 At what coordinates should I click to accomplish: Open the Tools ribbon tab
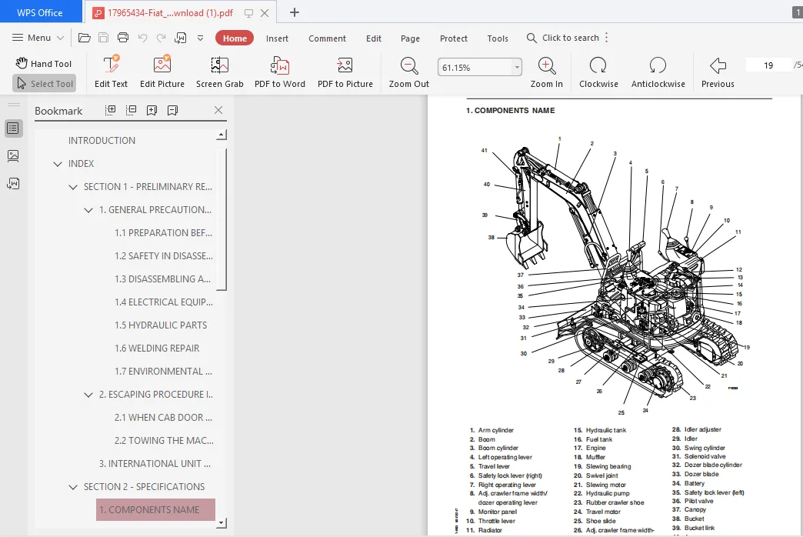(498, 38)
